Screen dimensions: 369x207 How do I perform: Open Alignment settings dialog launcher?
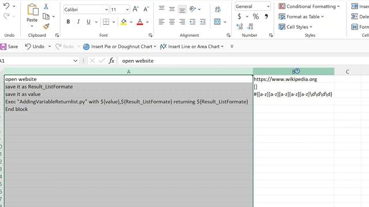coord(228,35)
